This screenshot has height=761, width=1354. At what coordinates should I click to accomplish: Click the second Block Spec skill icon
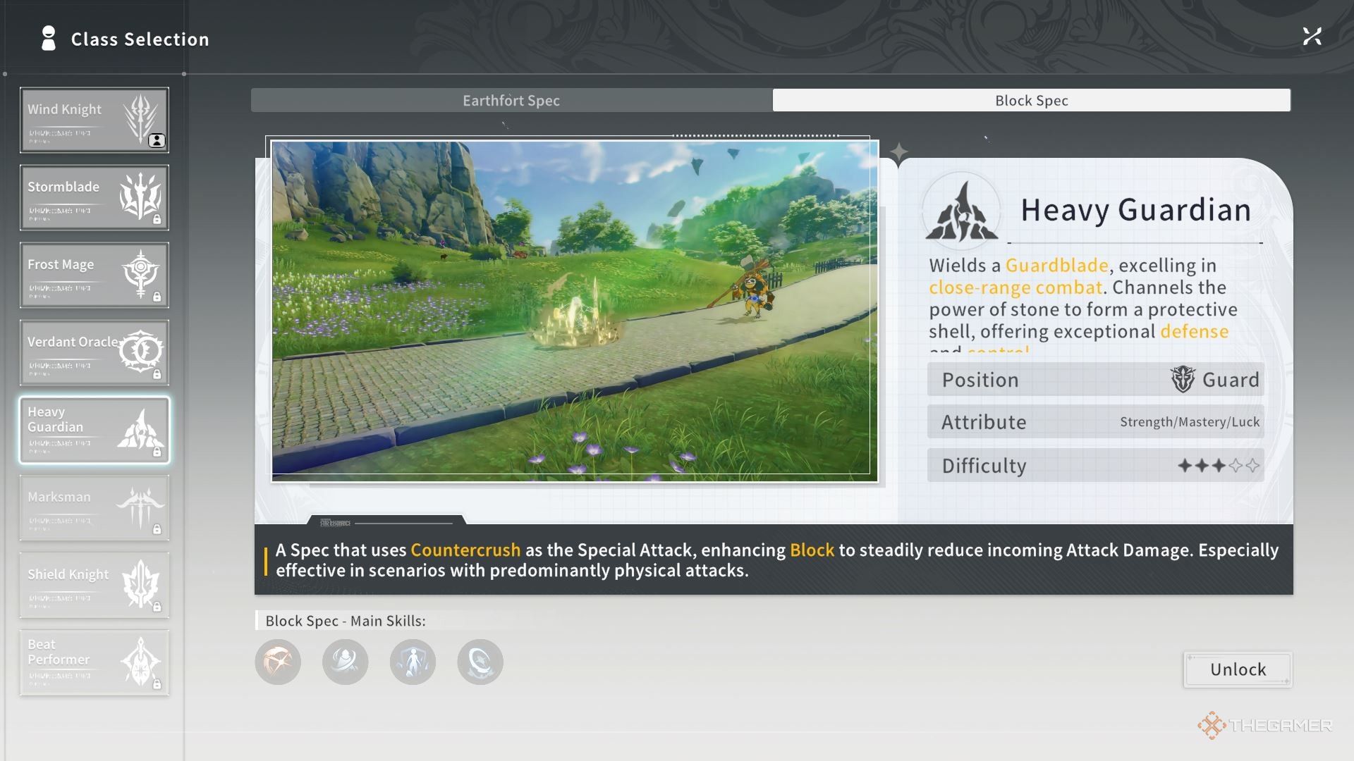click(345, 662)
